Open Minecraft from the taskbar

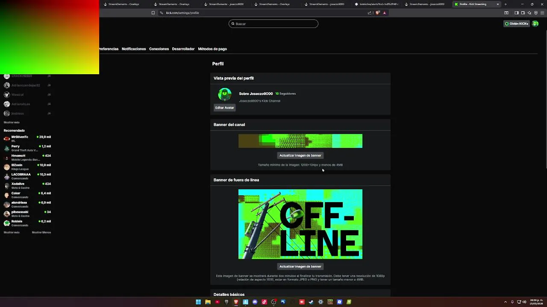click(330, 302)
